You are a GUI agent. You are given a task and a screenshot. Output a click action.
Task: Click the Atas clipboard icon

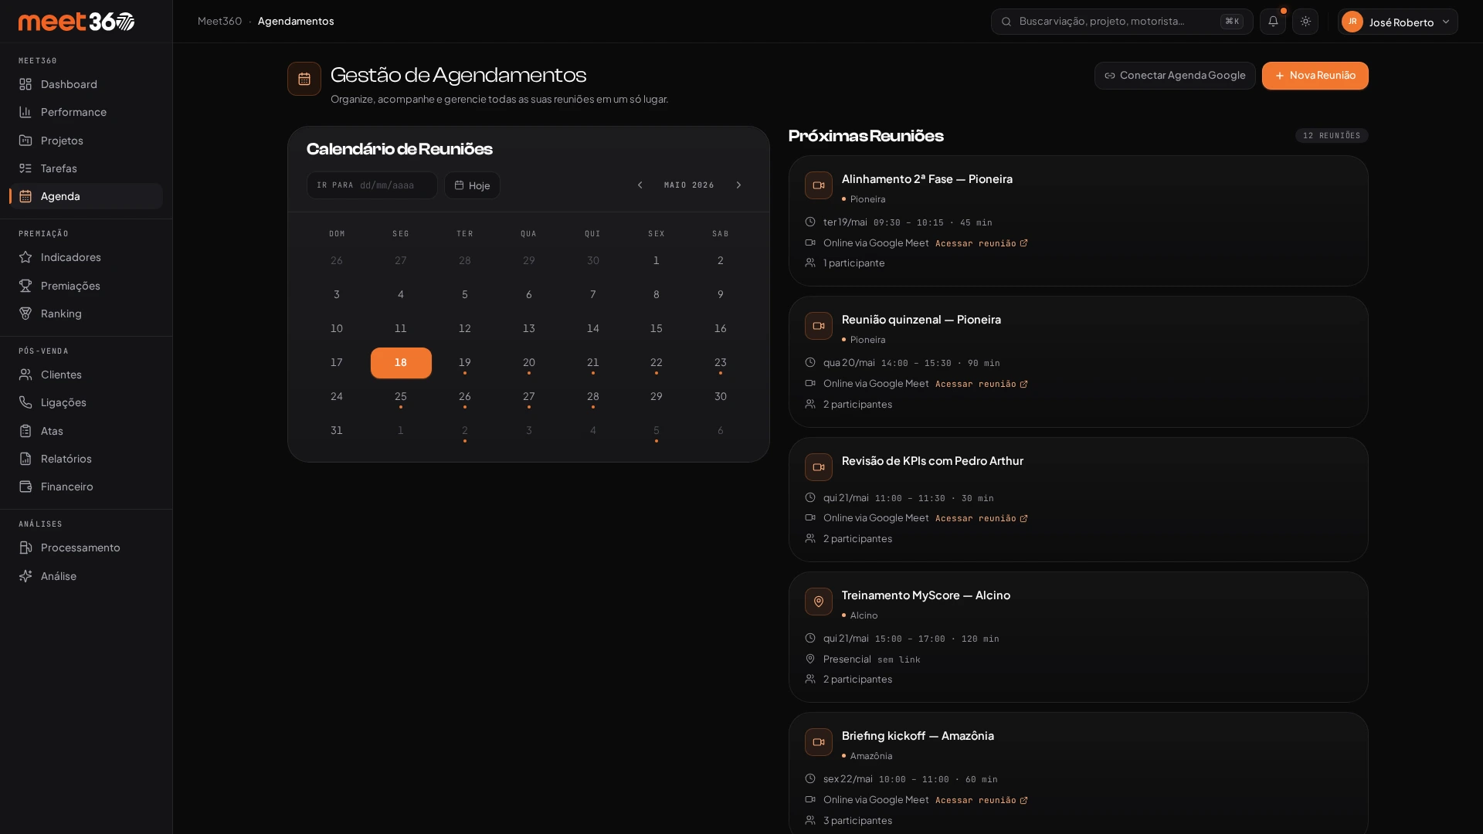click(25, 431)
